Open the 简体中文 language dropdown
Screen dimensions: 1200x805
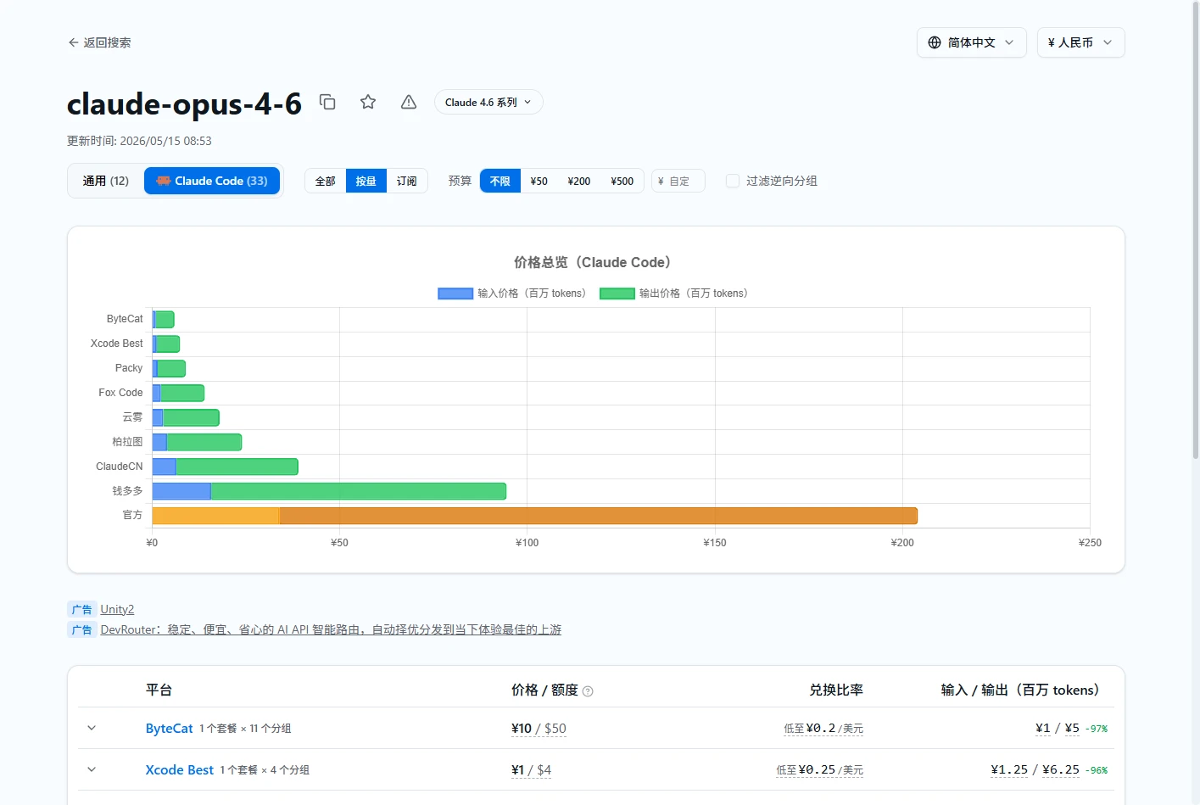(x=972, y=42)
